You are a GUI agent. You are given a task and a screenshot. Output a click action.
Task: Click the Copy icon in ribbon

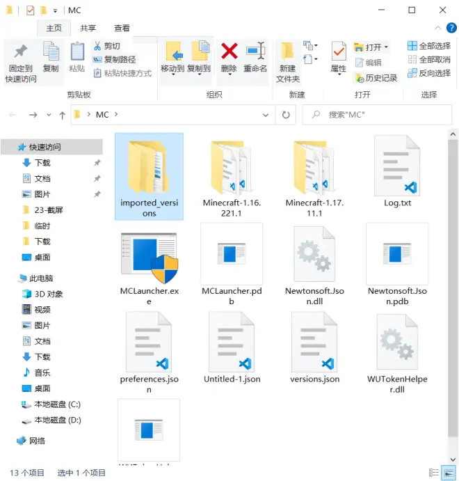51,52
